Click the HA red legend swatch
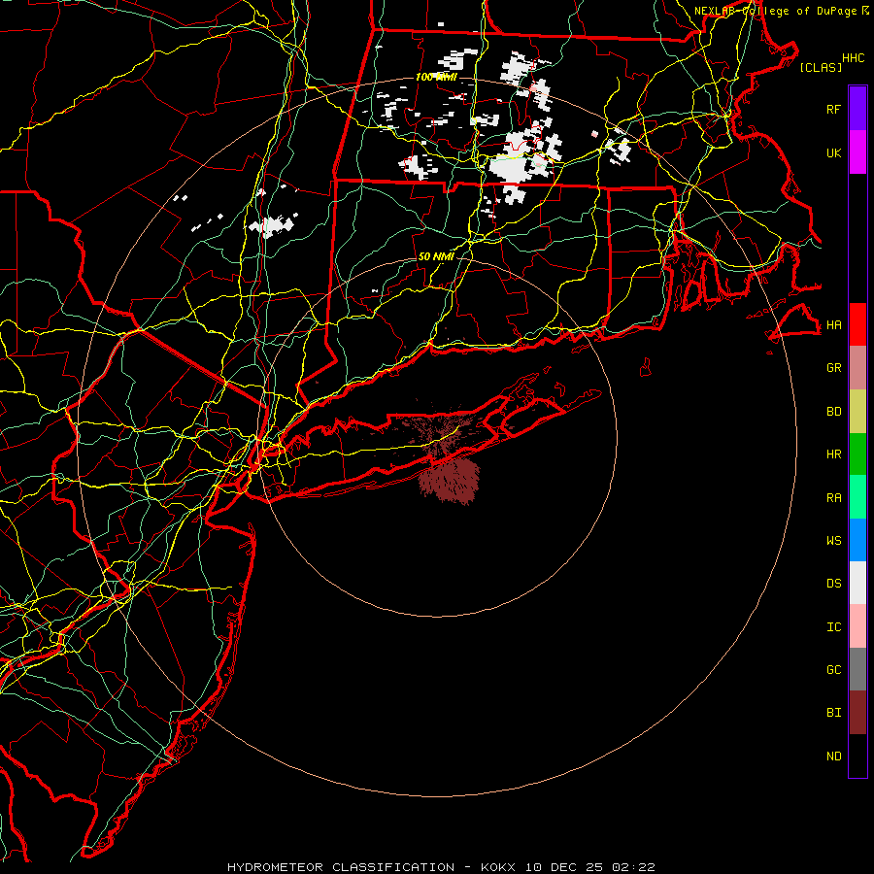The height and width of the screenshot is (874, 874). pos(857,324)
